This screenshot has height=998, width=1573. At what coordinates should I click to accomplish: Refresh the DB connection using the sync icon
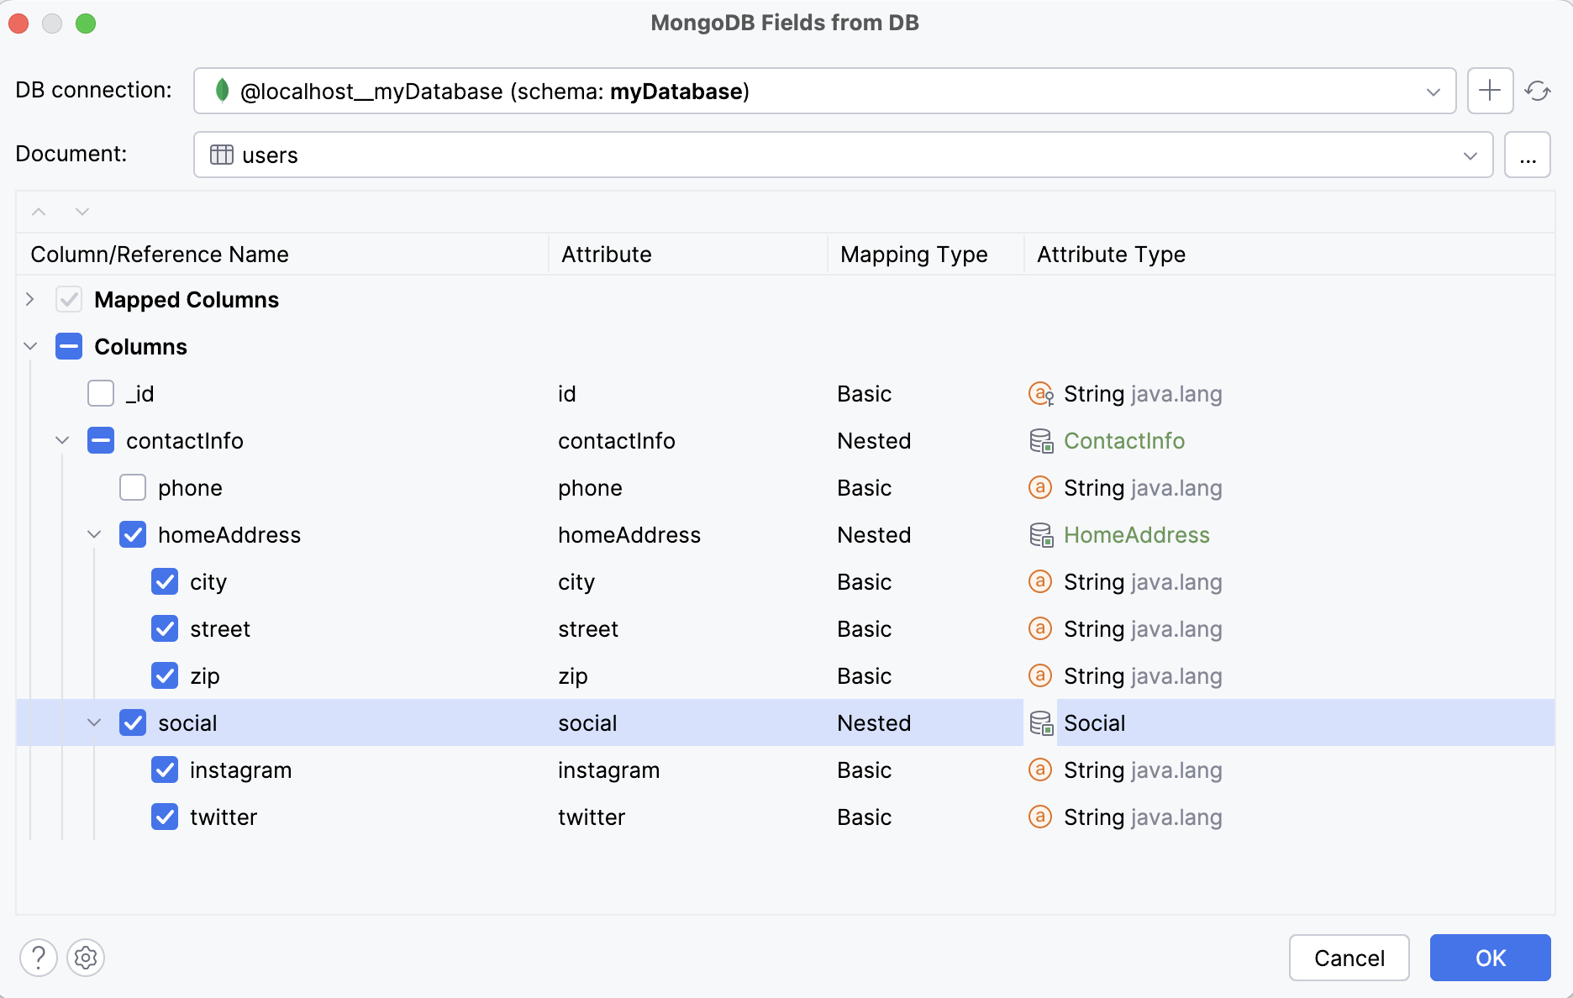pos(1539,91)
